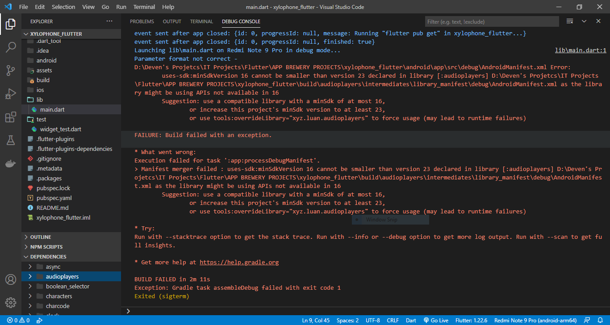610x325 pixels.
Task: Open the Run and Debug view
Action: (10, 94)
